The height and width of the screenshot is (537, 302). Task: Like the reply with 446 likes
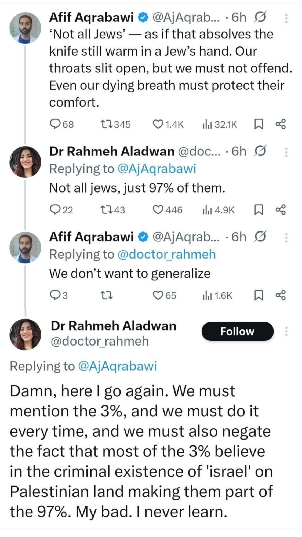(168, 210)
